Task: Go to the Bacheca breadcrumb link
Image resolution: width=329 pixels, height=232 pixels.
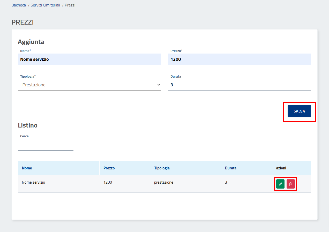Action: pos(19,5)
